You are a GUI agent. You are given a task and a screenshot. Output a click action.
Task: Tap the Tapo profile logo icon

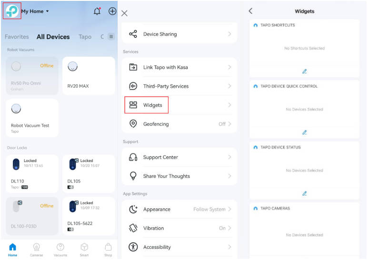[x=12, y=11]
